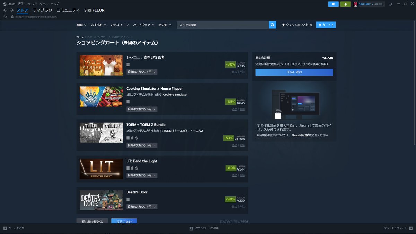Click Windows icon in LIT: Bend the Light row
This screenshot has width=416, height=234.
click(x=128, y=168)
